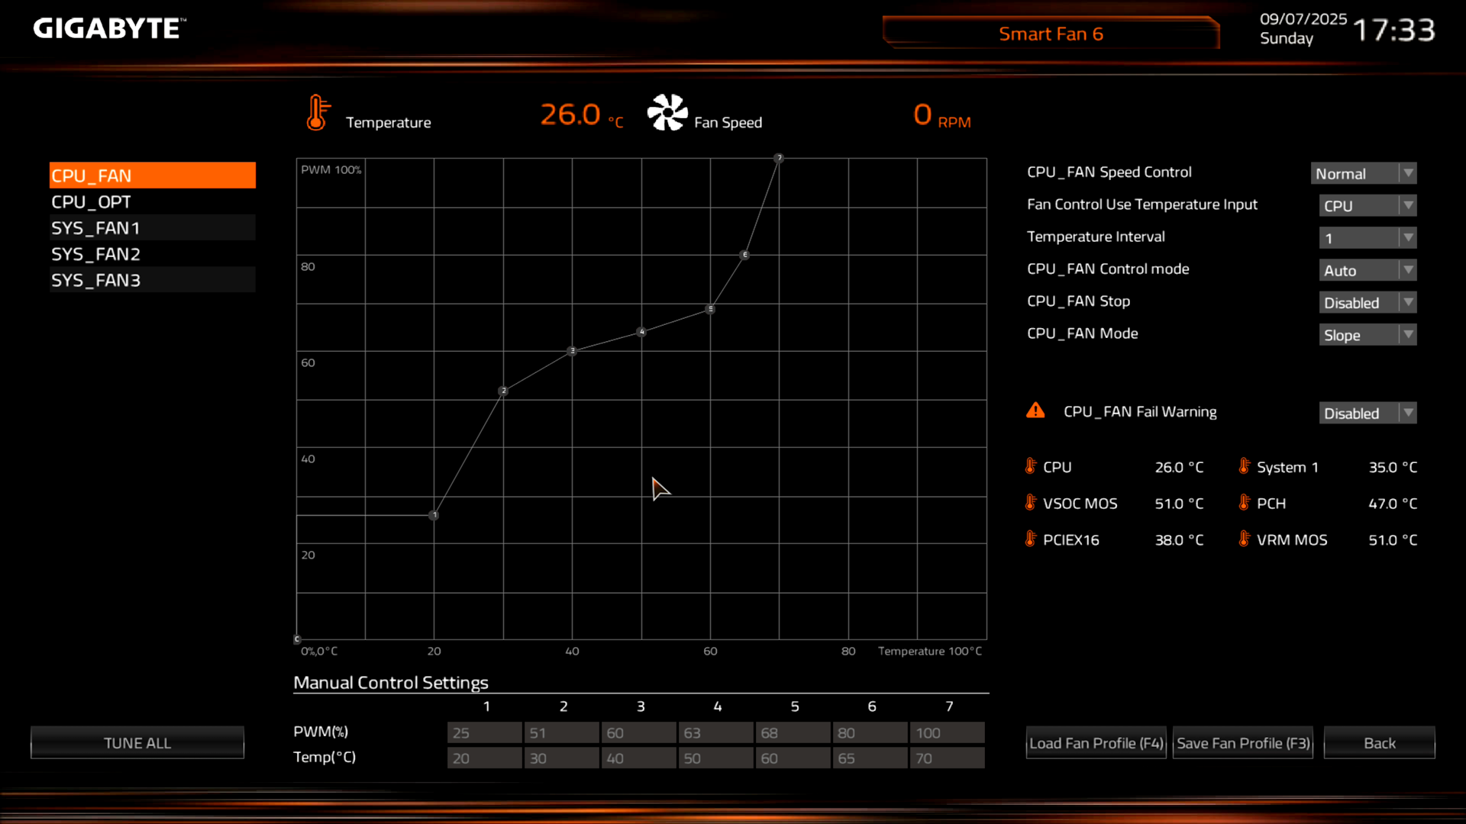The image size is (1466, 824).
Task: Open the CPU_FAN Fail Warning dropdown
Action: (1367, 414)
